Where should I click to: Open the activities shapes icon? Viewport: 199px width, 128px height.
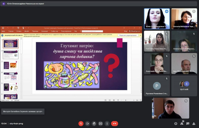point(194,124)
